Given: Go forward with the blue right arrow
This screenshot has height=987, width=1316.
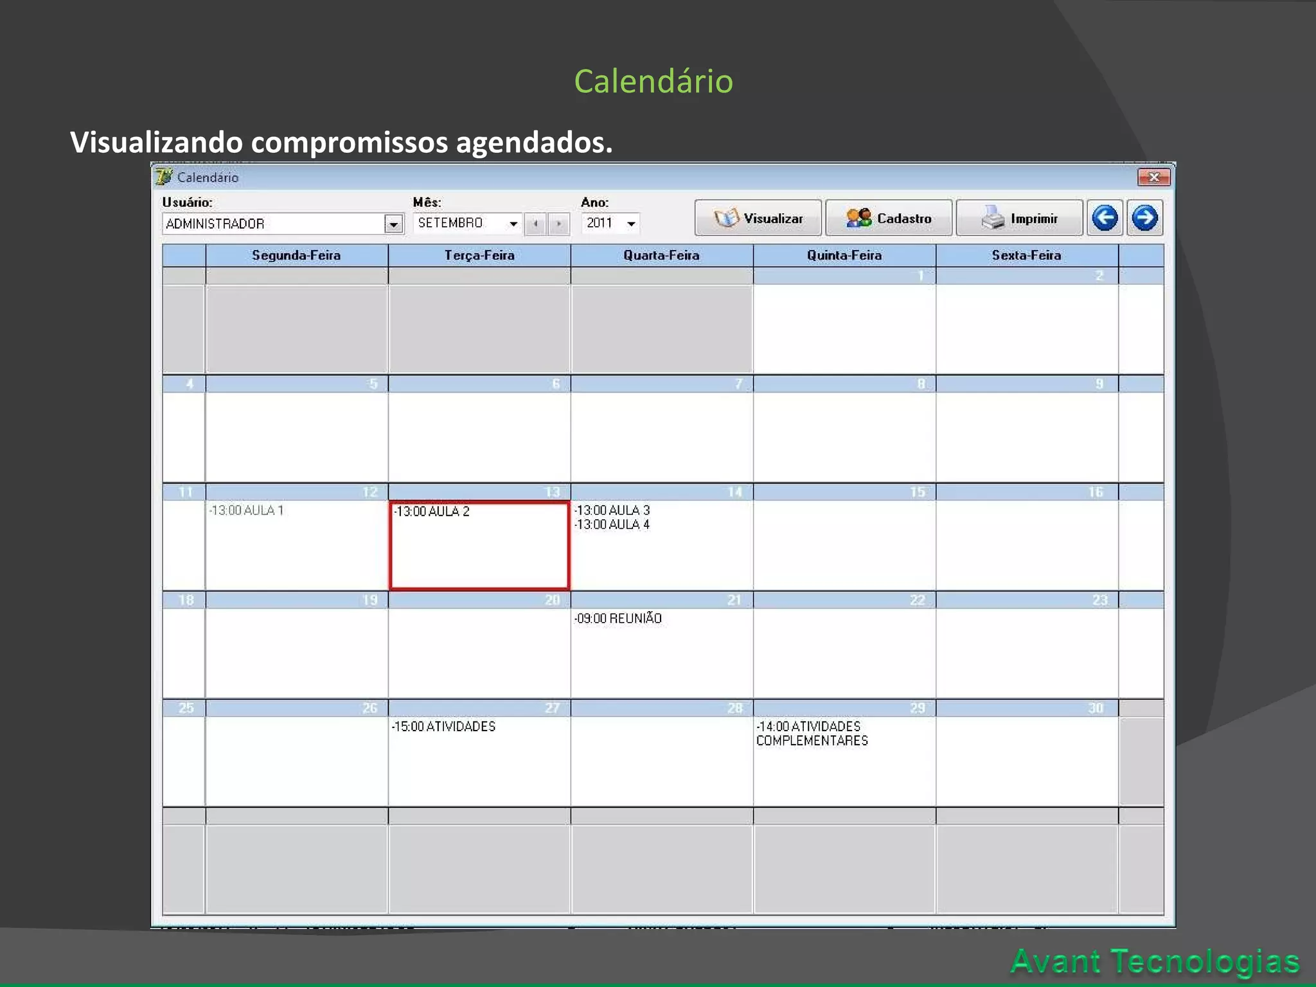Looking at the screenshot, I should pyautogui.click(x=1144, y=218).
